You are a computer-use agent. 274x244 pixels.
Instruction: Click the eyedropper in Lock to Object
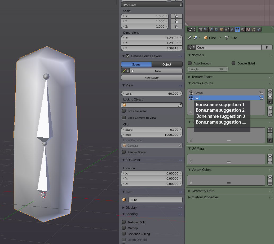180,105
